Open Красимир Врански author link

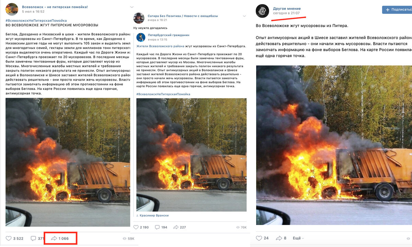[x=154, y=215]
